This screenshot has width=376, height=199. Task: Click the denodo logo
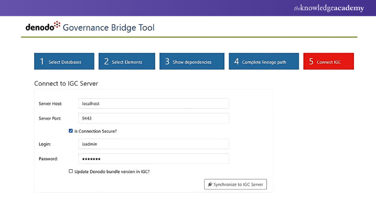[x=42, y=27]
